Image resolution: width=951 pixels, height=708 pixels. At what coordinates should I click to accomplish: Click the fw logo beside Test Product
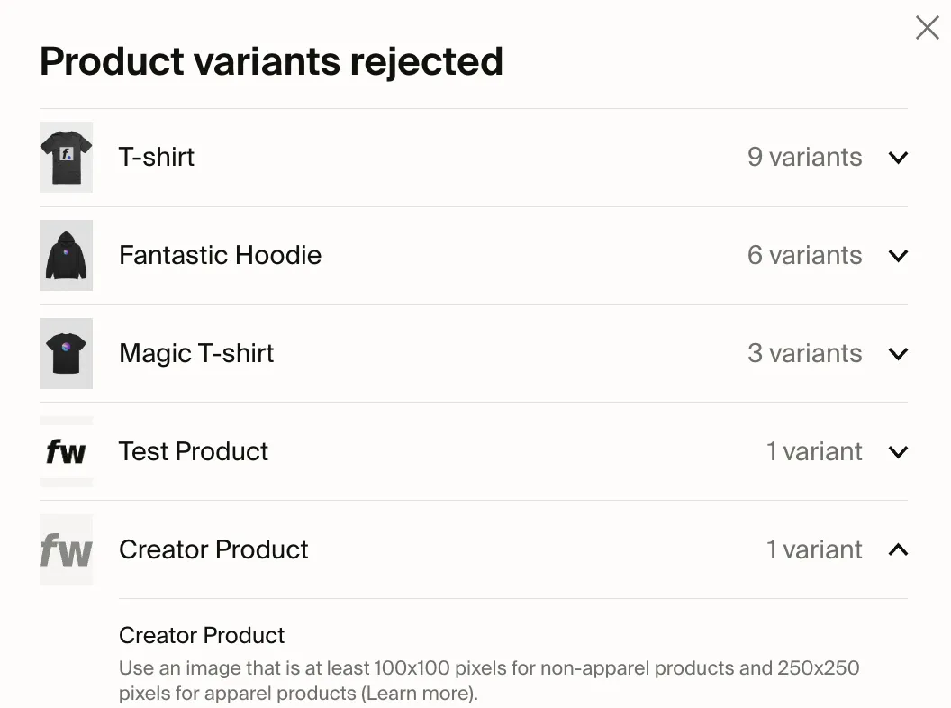[66, 451]
